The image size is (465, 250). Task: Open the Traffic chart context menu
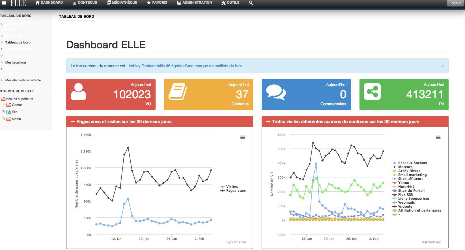(x=438, y=138)
